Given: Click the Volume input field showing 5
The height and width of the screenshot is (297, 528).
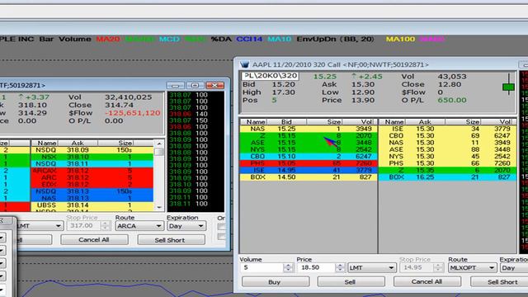Looking at the screenshot, I should [262, 267].
